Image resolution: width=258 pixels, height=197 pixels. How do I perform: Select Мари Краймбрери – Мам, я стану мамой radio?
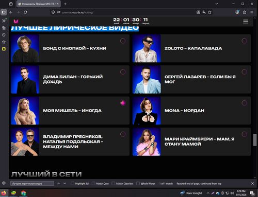pyautogui.click(x=245, y=134)
